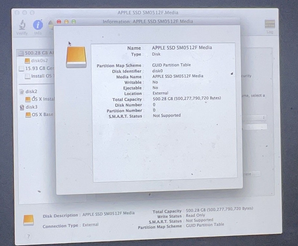Select the disk2 disk image in sidebar
The height and width of the screenshot is (246, 298).
(x=29, y=92)
